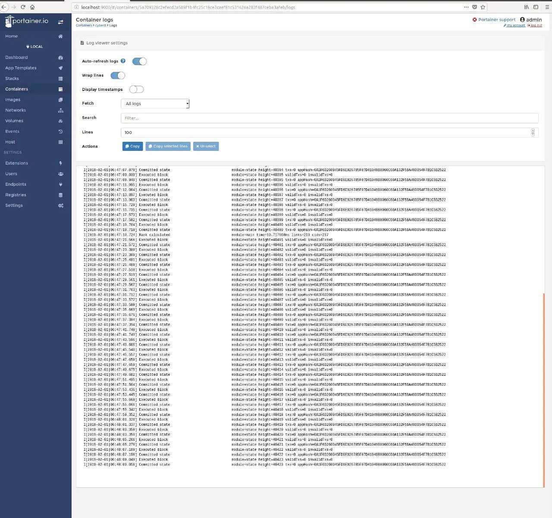Click the Copy button
Viewport: 552px width, 518px height.
point(132,147)
